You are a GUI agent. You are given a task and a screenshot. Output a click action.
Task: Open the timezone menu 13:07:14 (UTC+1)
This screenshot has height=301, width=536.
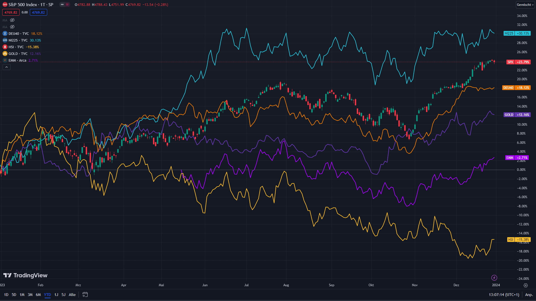coord(504,295)
